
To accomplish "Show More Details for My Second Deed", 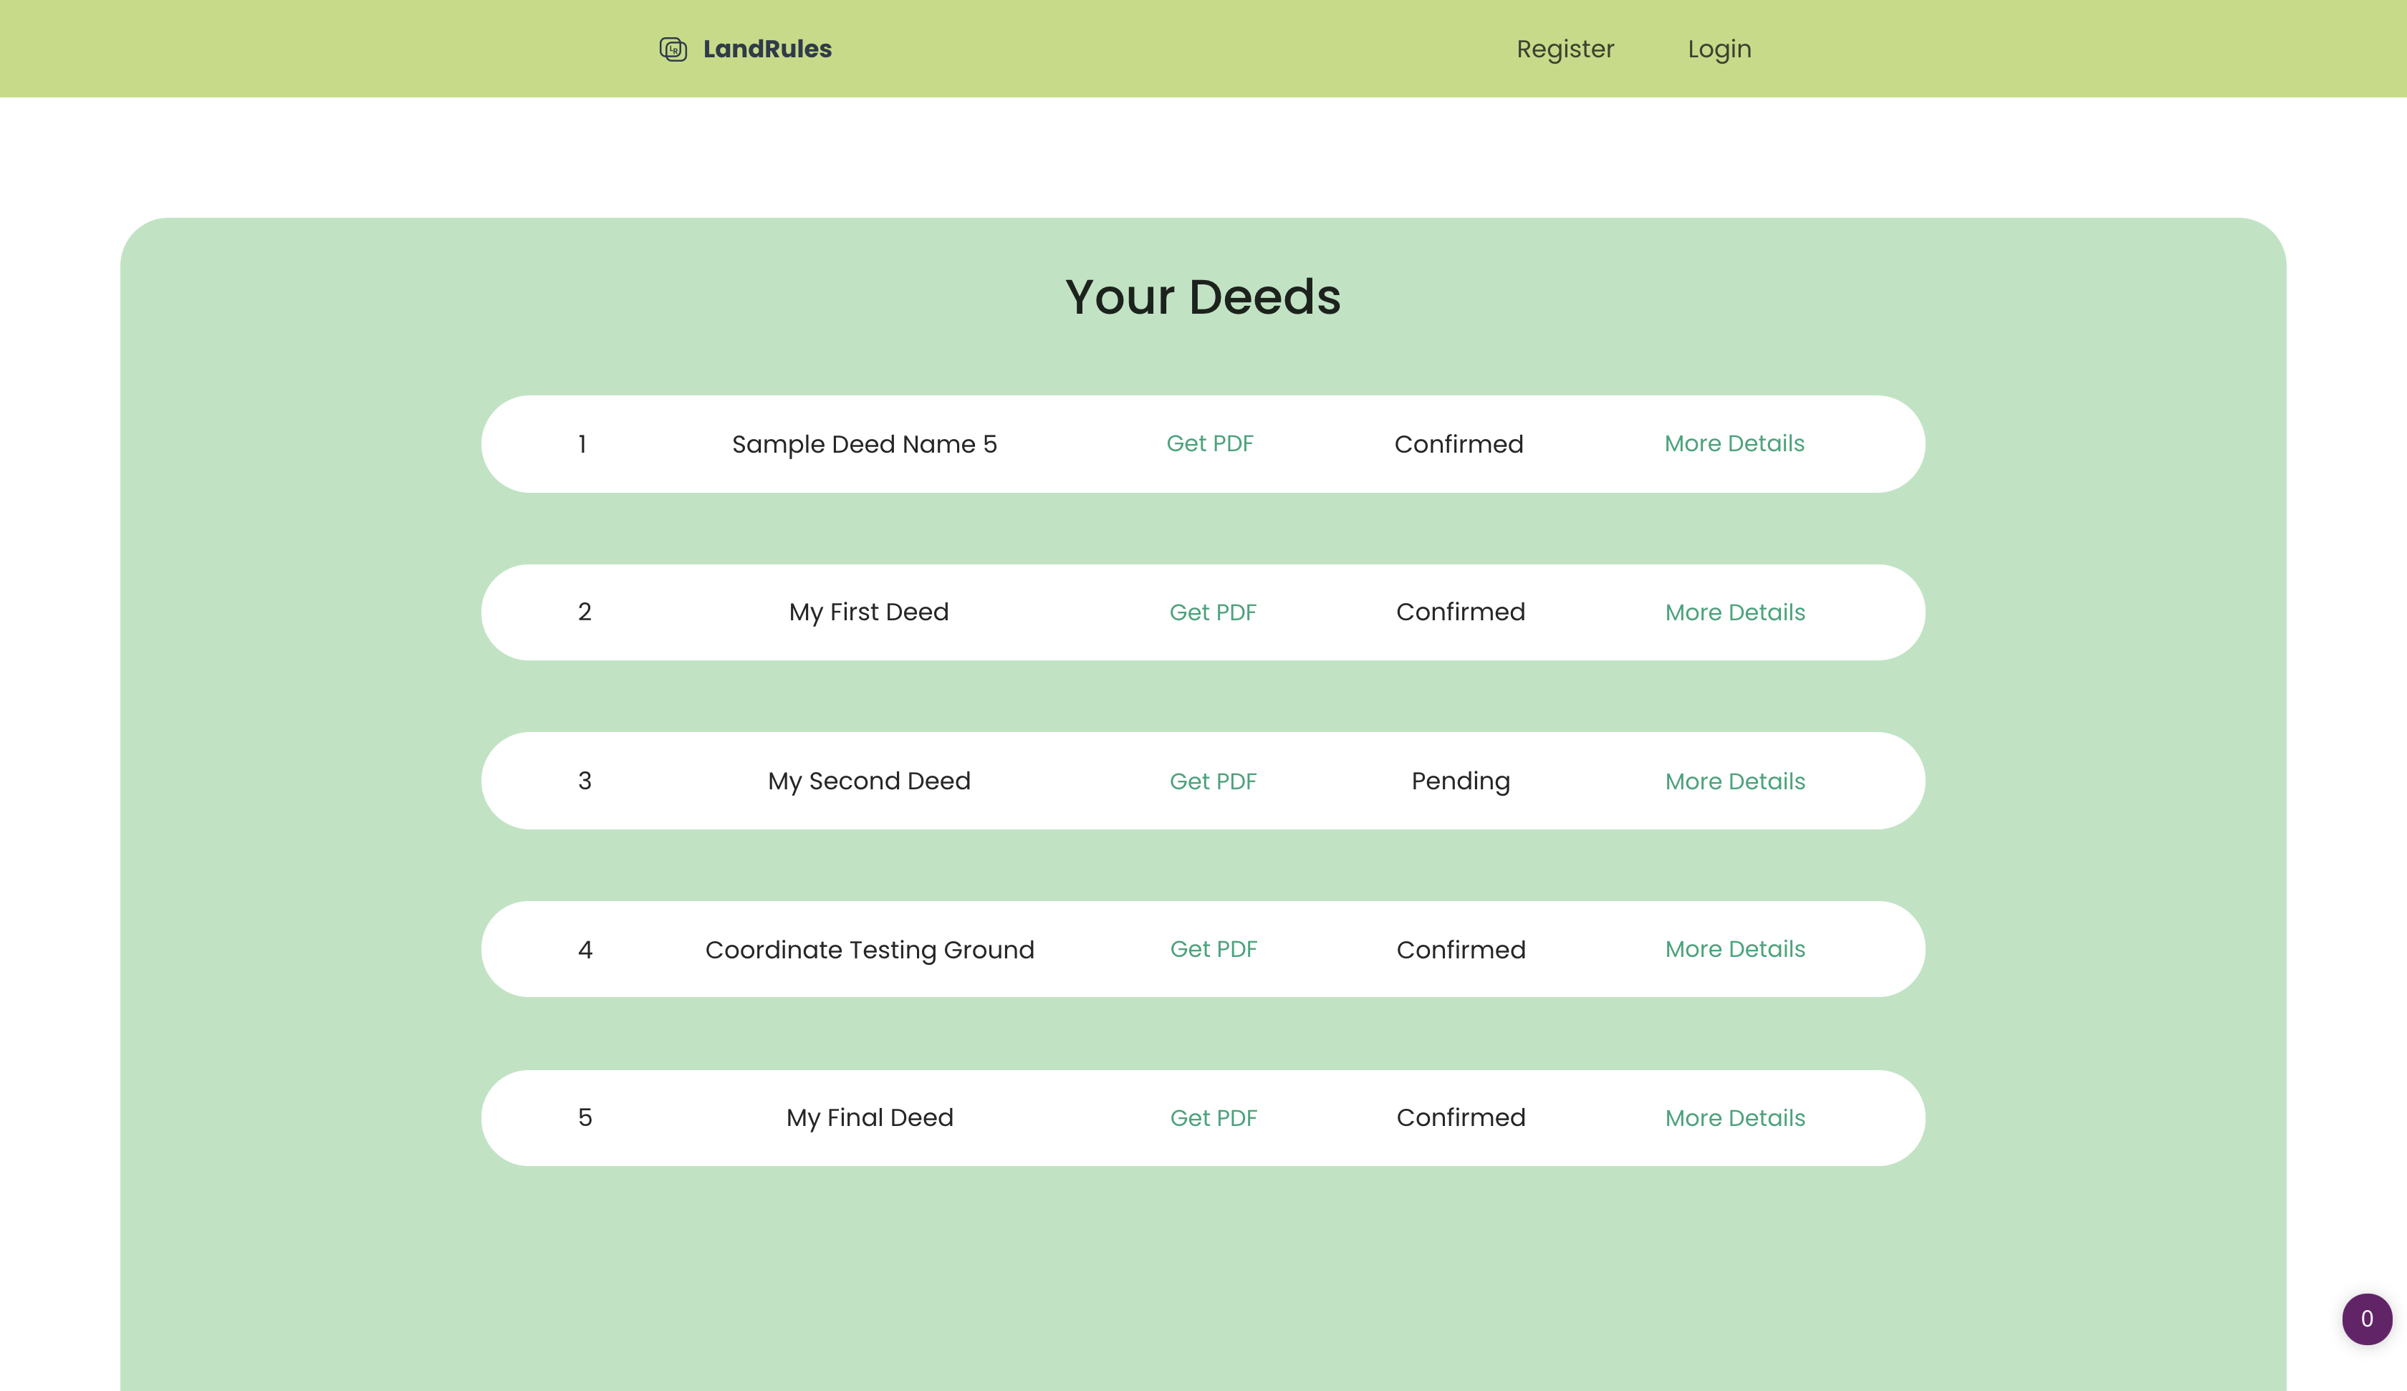I will pyautogui.click(x=1734, y=781).
